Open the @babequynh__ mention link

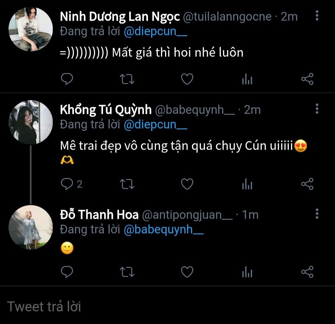point(163,230)
